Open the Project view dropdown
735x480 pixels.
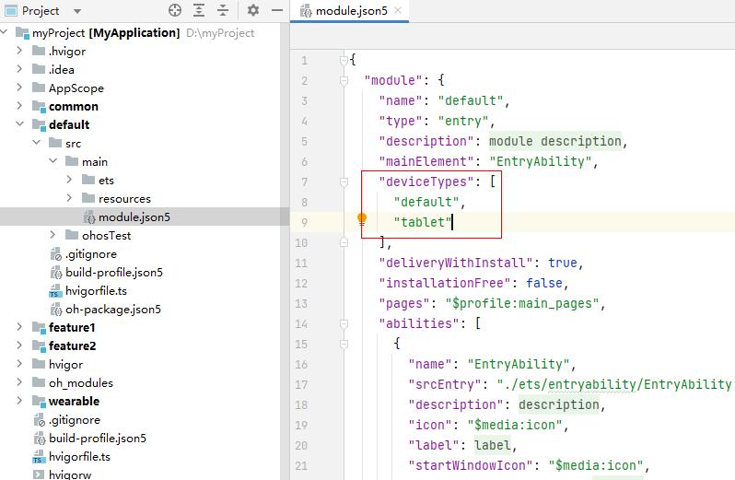76,11
